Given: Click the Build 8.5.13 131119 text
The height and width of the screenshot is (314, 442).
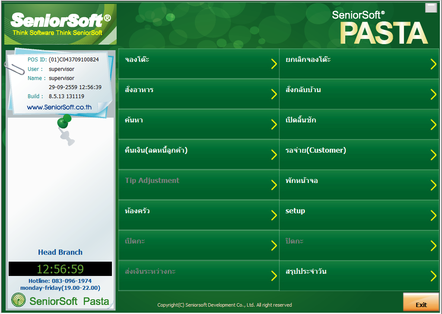Looking at the screenshot, I should [x=56, y=96].
